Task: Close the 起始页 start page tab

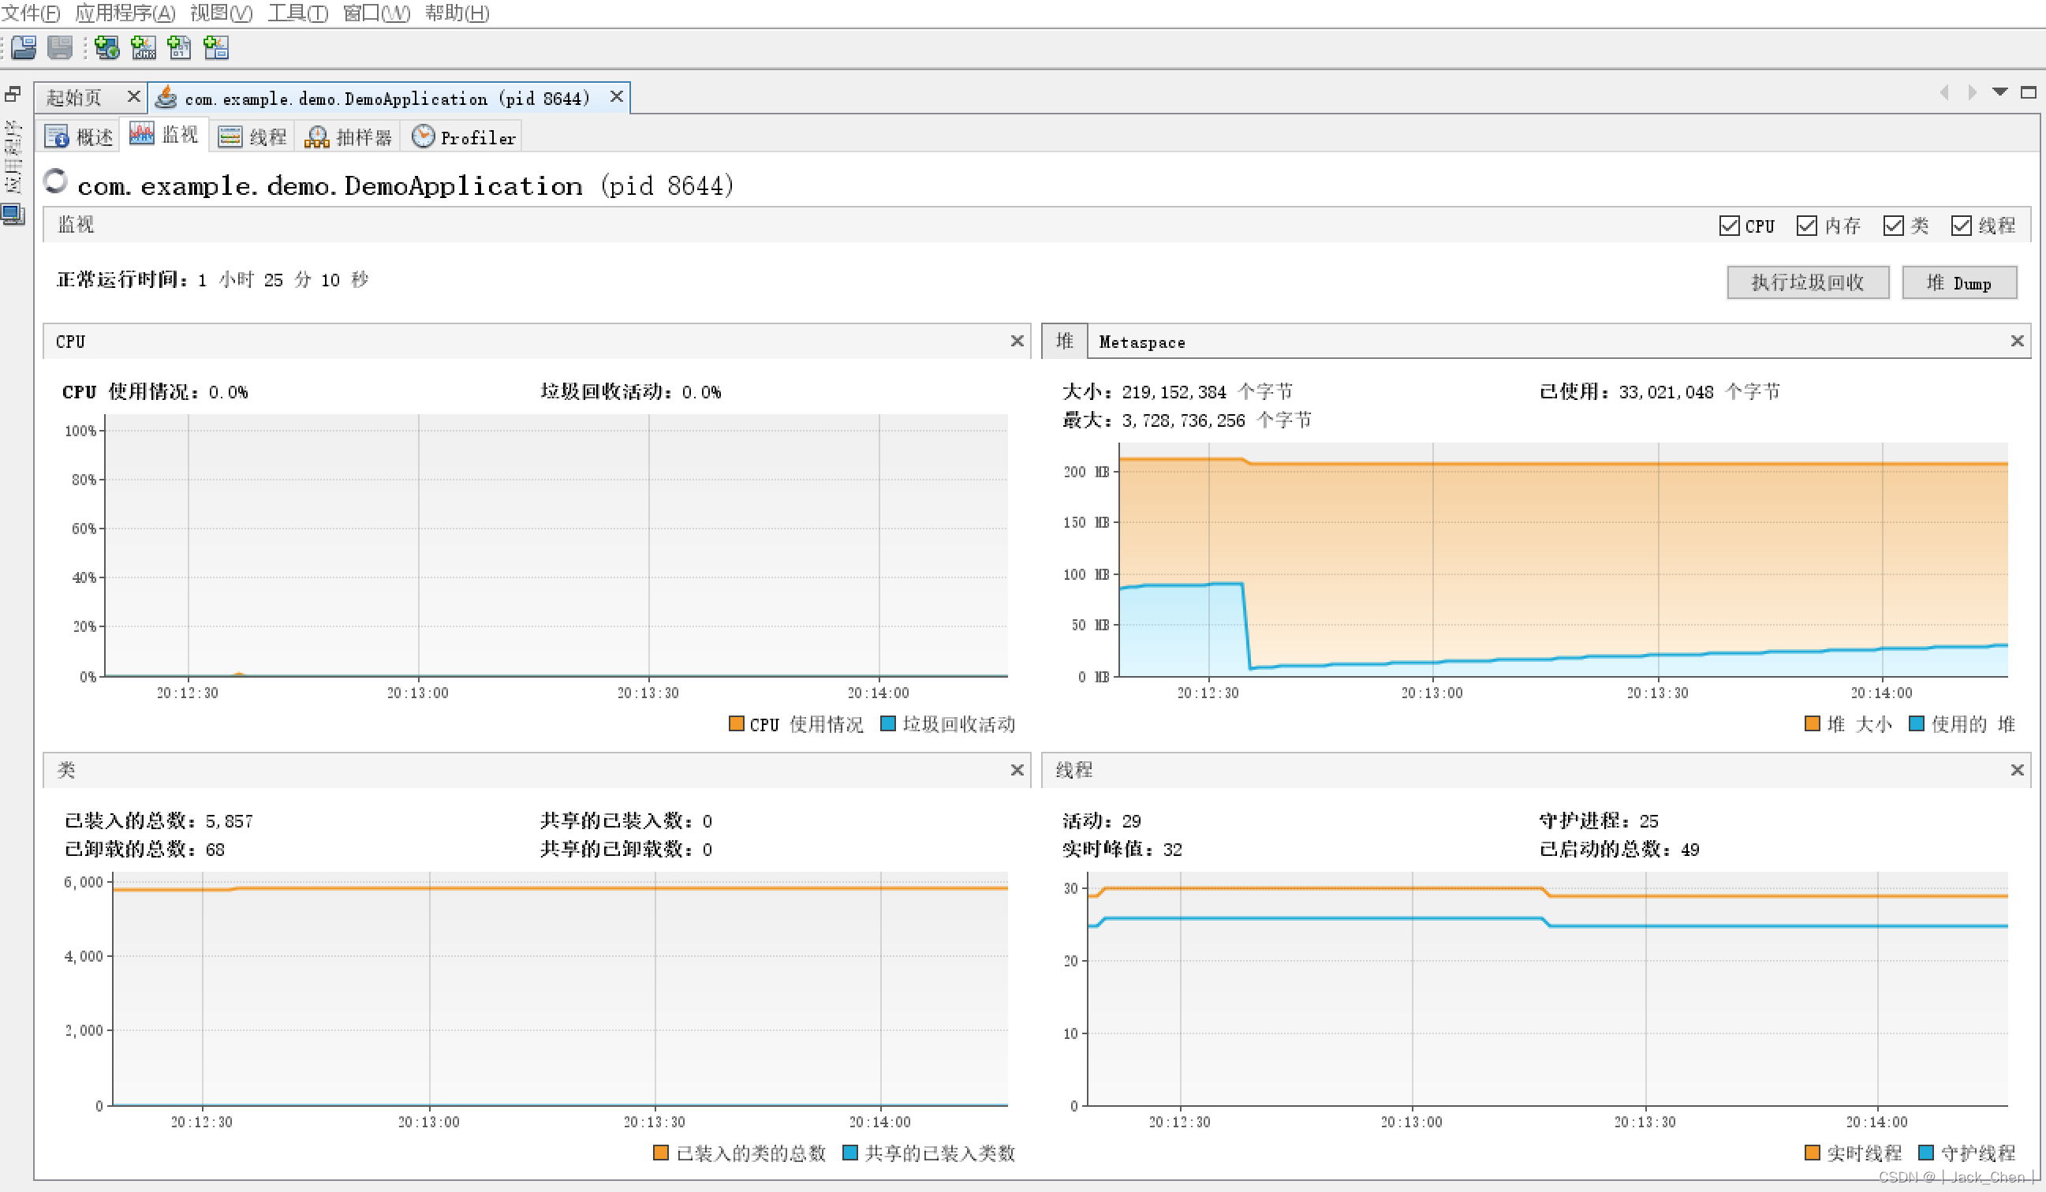Action: point(134,96)
